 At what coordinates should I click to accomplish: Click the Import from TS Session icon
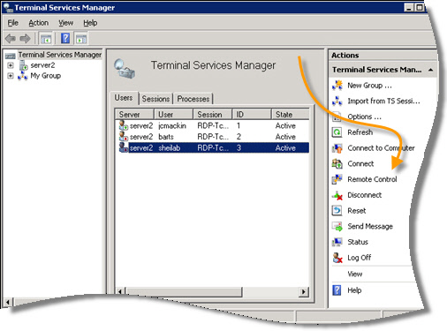click(337, 101)
